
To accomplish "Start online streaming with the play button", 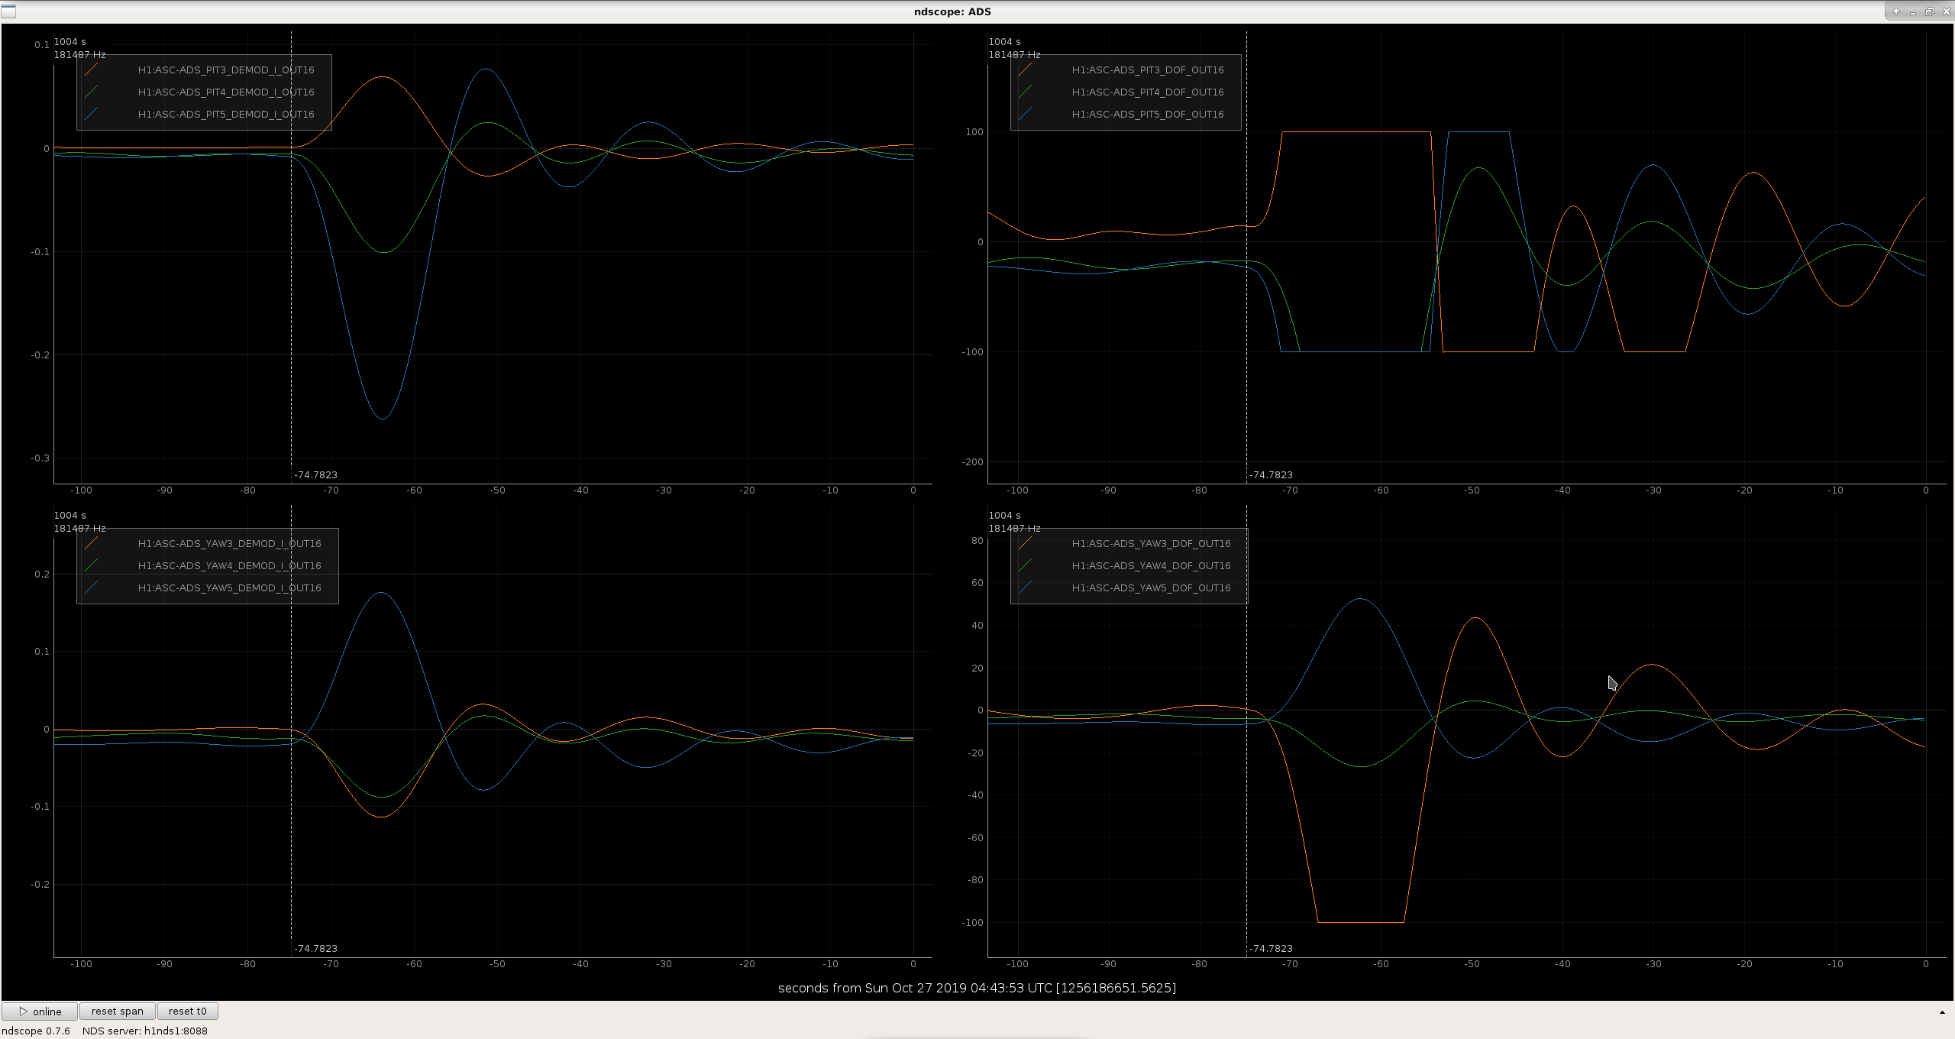I will (x=40, y=1011).
